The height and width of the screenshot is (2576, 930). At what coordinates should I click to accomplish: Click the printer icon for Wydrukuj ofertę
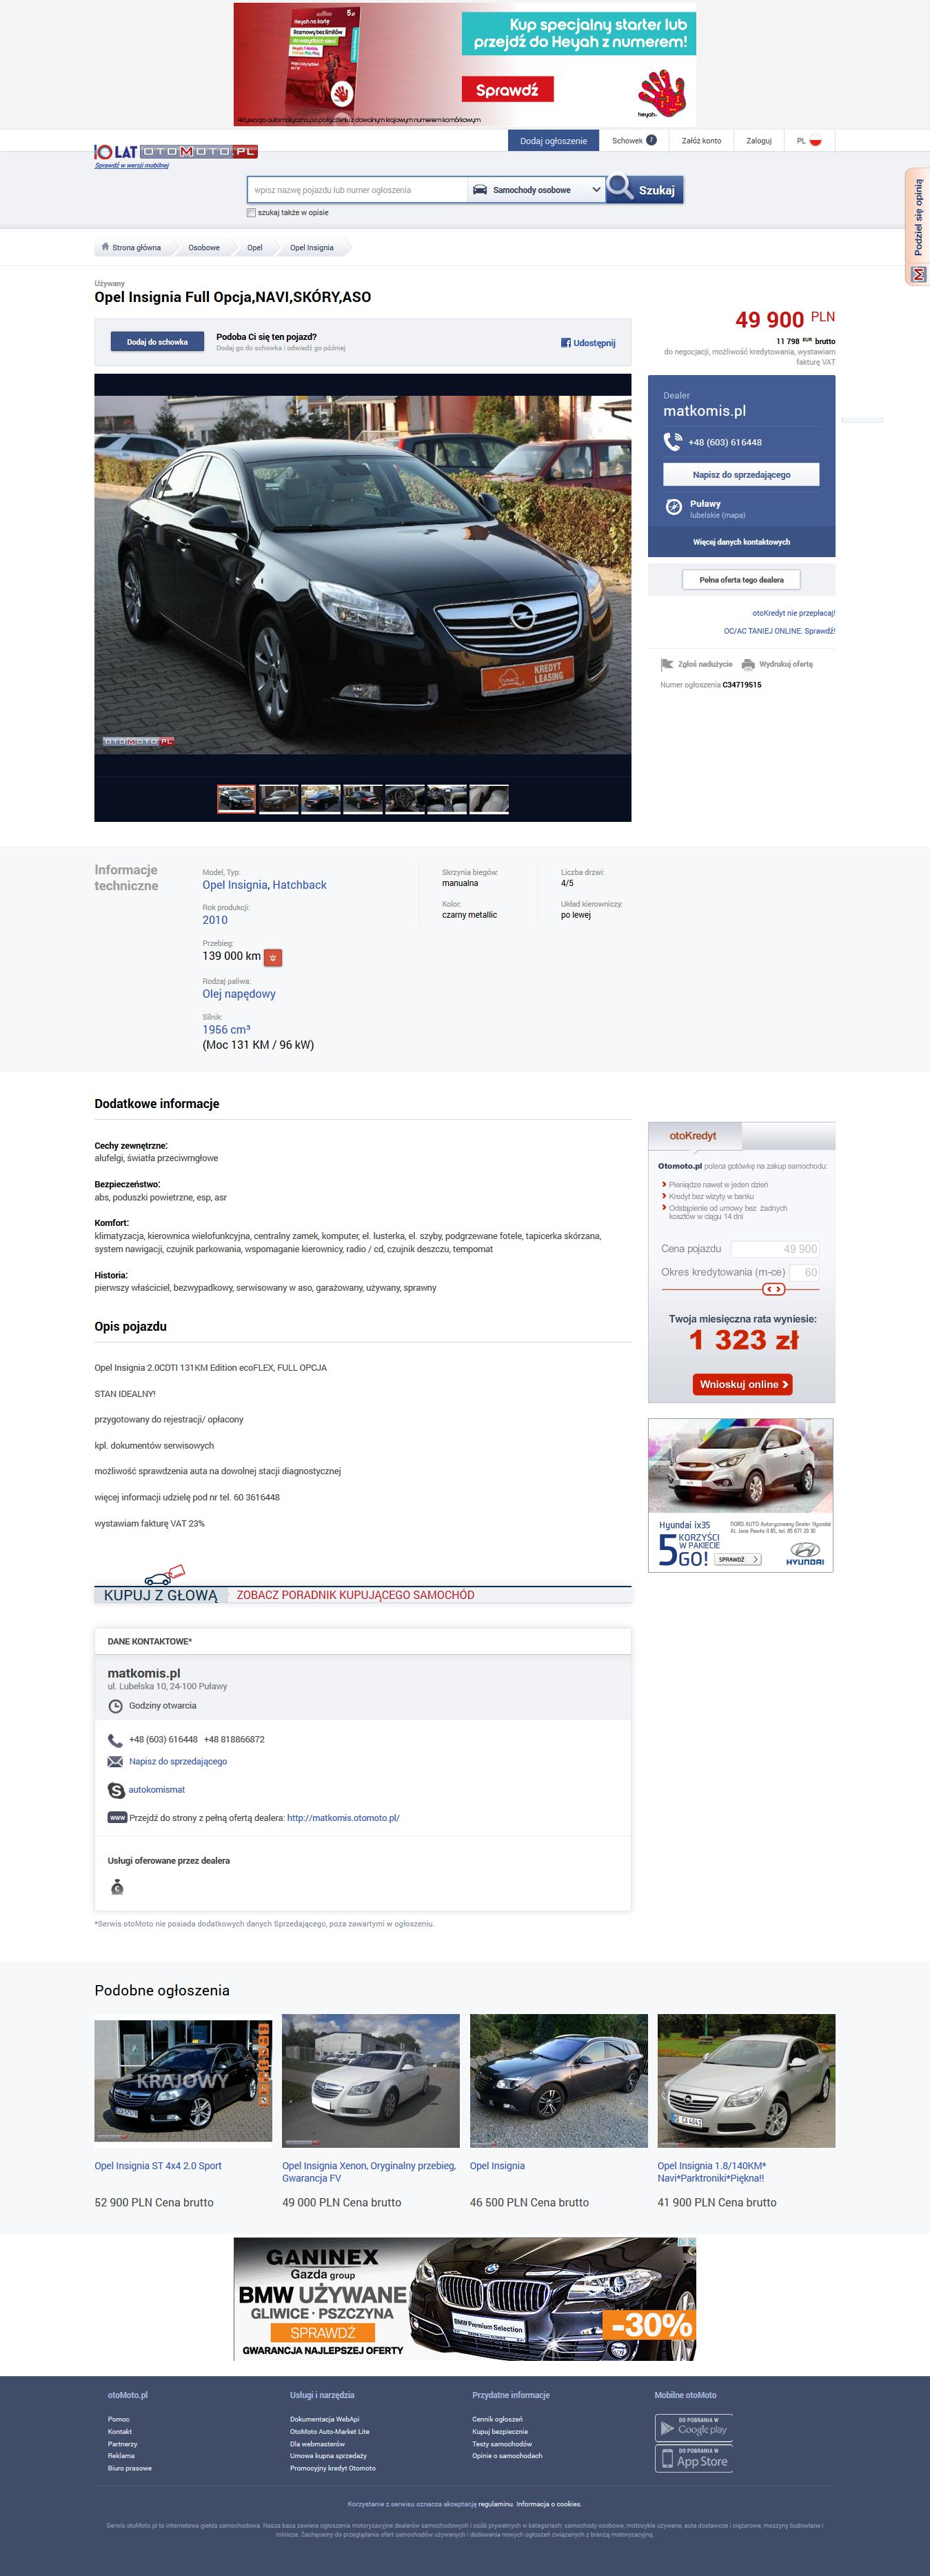[x=748, y=664]
